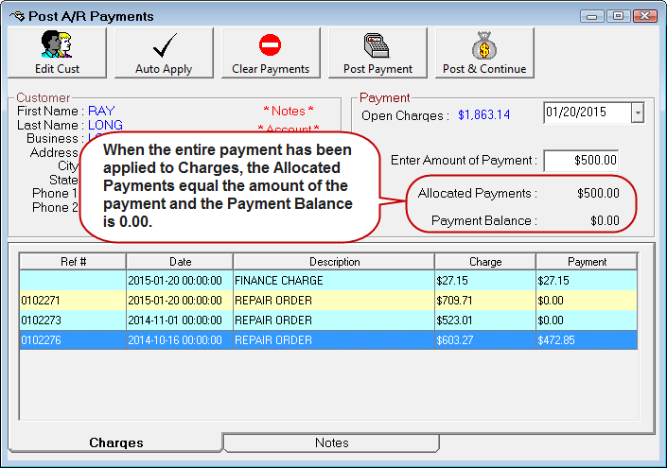
Task: Click Post & Continue money bag icon
Action: click(483, 44)
